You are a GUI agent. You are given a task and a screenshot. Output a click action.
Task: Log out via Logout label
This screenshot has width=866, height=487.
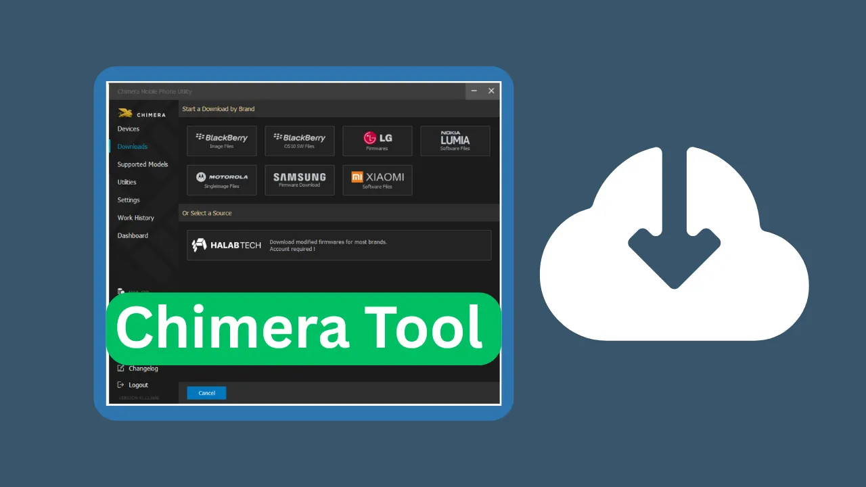pyautogui.click(x=138, y=385)
